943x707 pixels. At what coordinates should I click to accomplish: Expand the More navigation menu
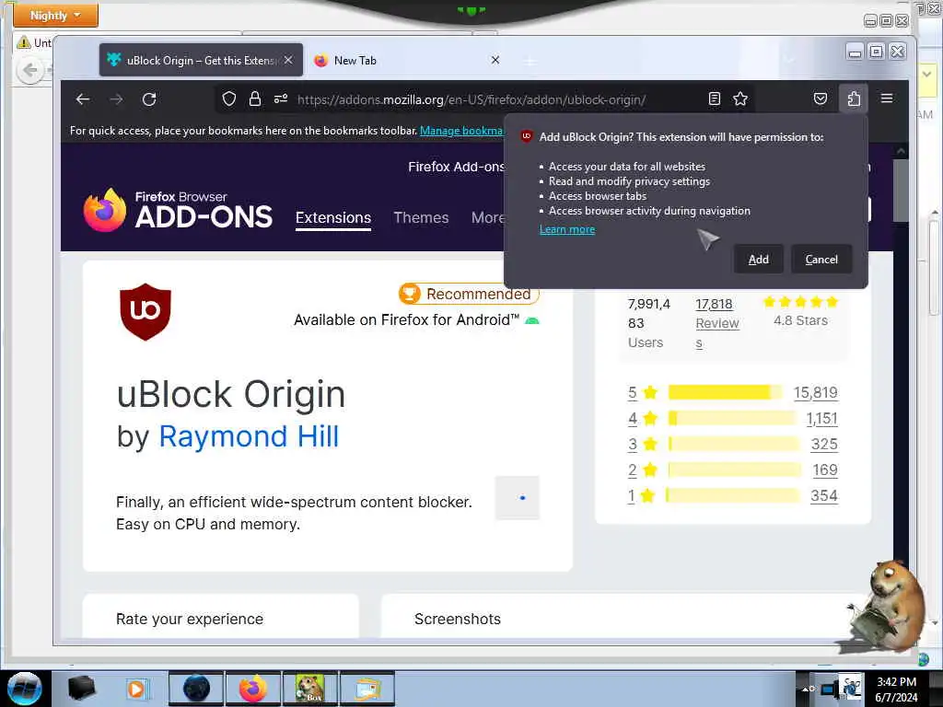(487, 217)
